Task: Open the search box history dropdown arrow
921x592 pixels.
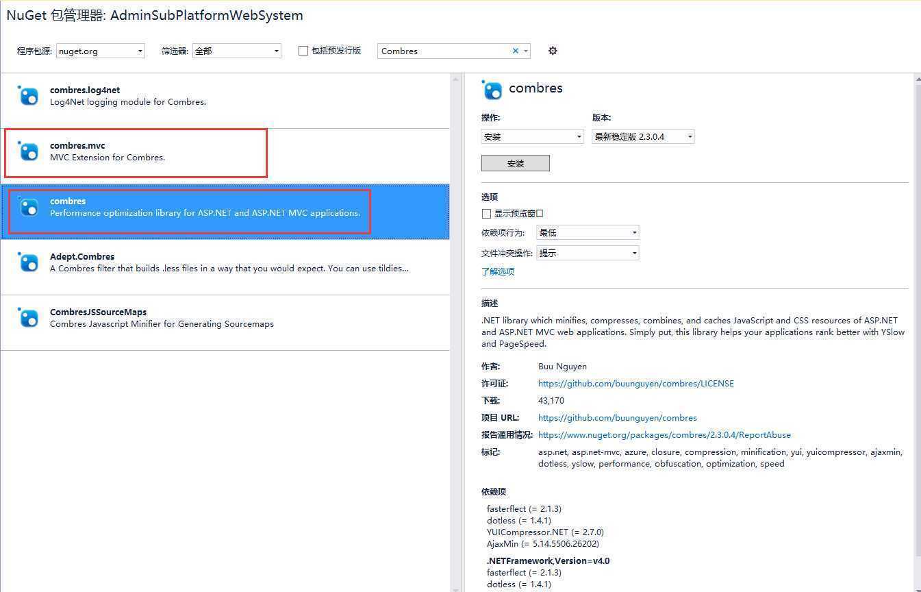Action: pos(526,51)
